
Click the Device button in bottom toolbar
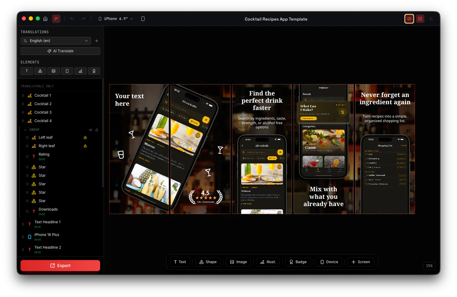point(329,262)
